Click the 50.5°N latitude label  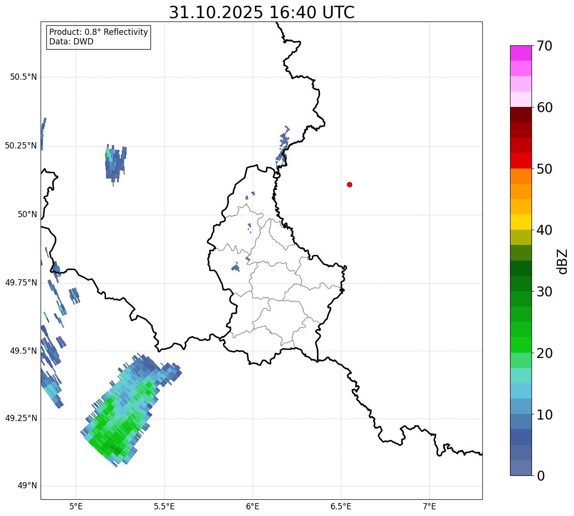click(x=23, y=77)
